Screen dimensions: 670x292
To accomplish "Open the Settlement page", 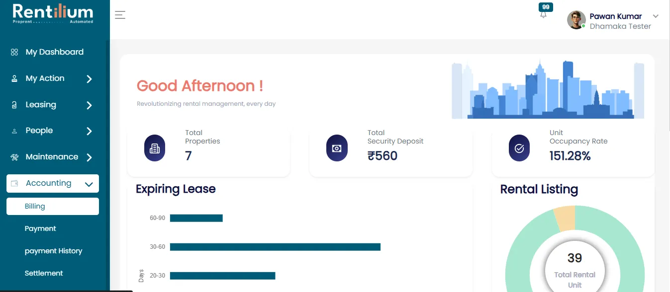I will (44, 273).
